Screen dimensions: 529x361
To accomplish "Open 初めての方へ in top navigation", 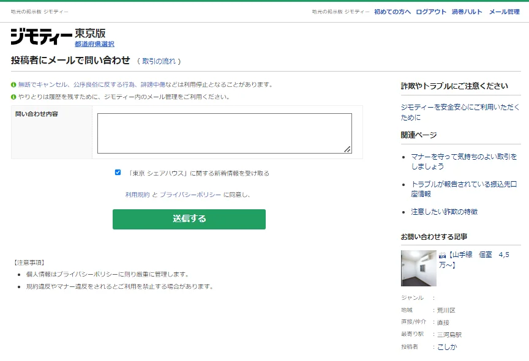I will [392, 12].
